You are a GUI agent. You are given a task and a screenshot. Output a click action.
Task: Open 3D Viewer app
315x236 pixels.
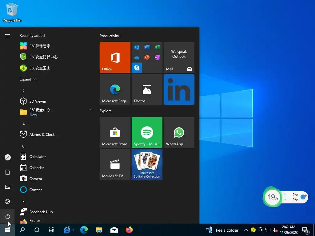(56, 101)
